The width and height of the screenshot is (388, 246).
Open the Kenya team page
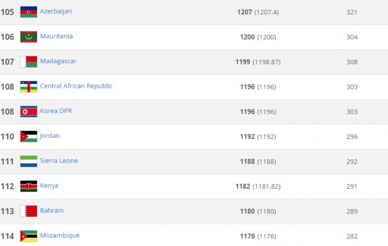pyautogui.click(x=50, y=186)
